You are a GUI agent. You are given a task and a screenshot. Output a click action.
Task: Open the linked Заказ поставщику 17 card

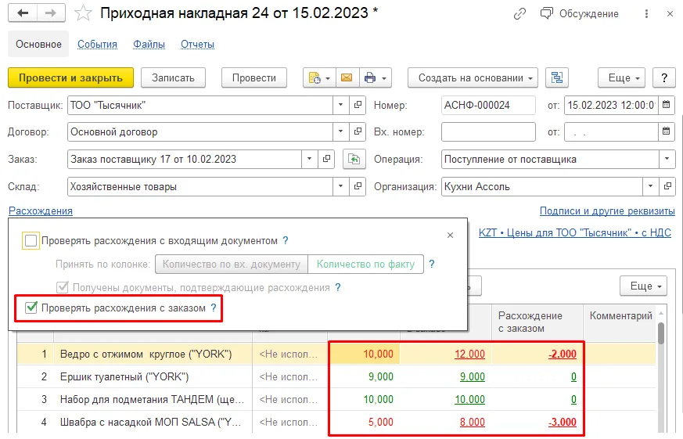[x=326, y=160]
